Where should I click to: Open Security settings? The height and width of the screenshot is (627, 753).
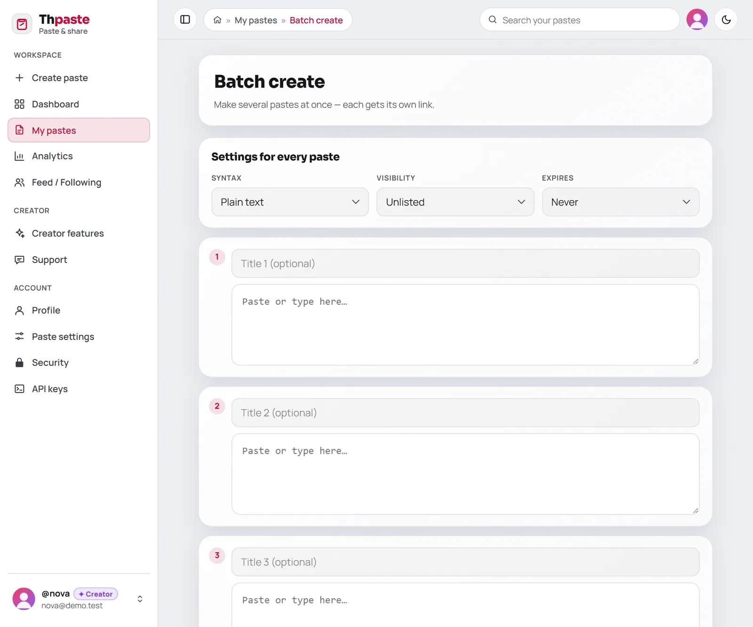tap(79, 363)
